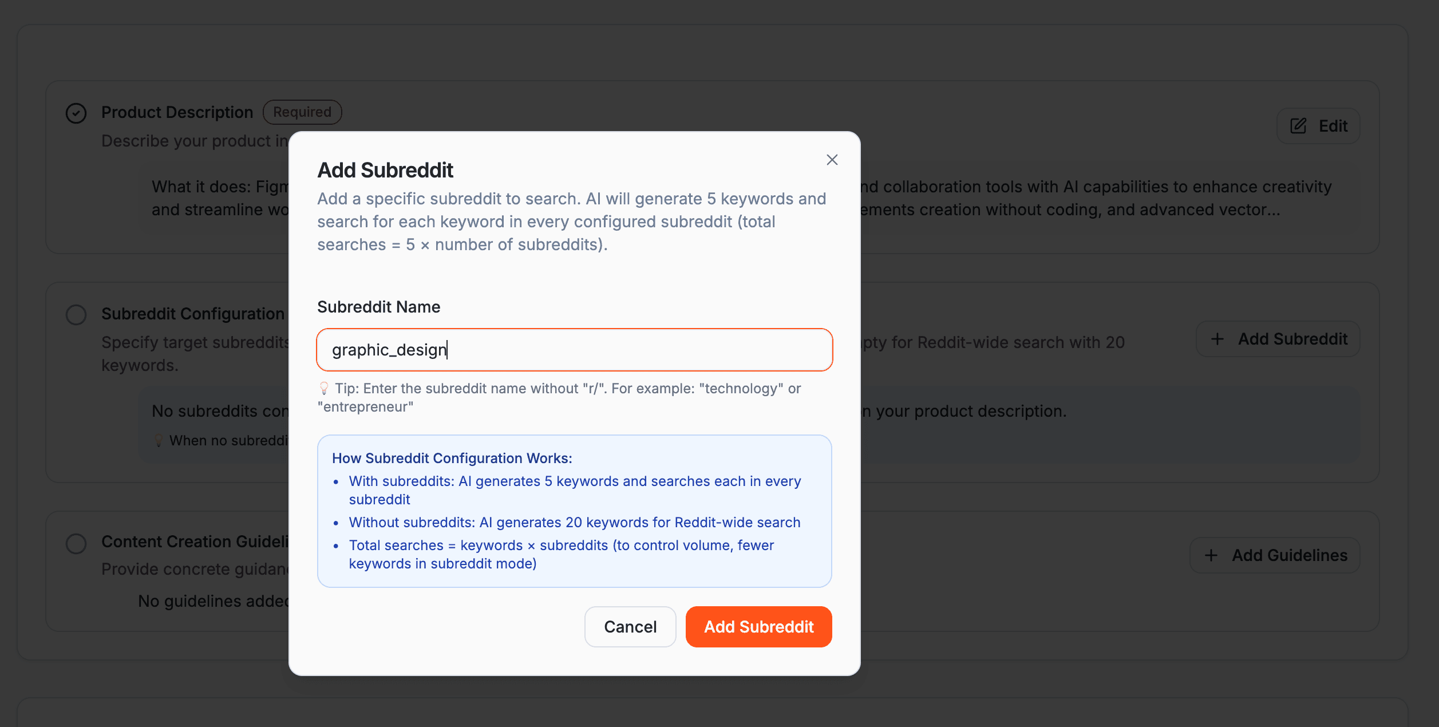Click the plus icon beside Add Subreddit panel button

[1217, 339]
